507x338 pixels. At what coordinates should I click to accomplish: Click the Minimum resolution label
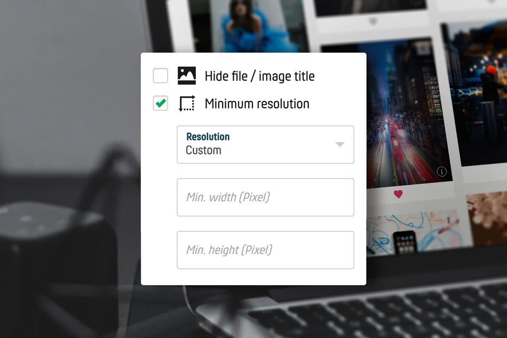point(257,104)
